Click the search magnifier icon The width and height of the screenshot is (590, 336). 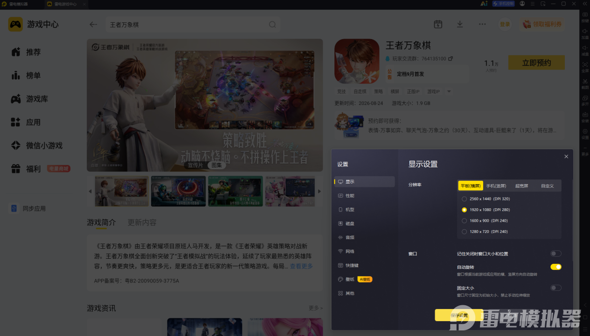pos(272,24)
